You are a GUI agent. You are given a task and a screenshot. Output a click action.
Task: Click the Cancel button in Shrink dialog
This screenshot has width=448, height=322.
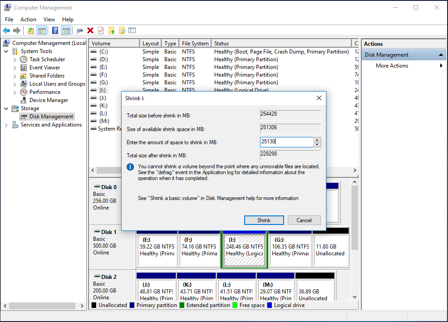tap(304, 220)
